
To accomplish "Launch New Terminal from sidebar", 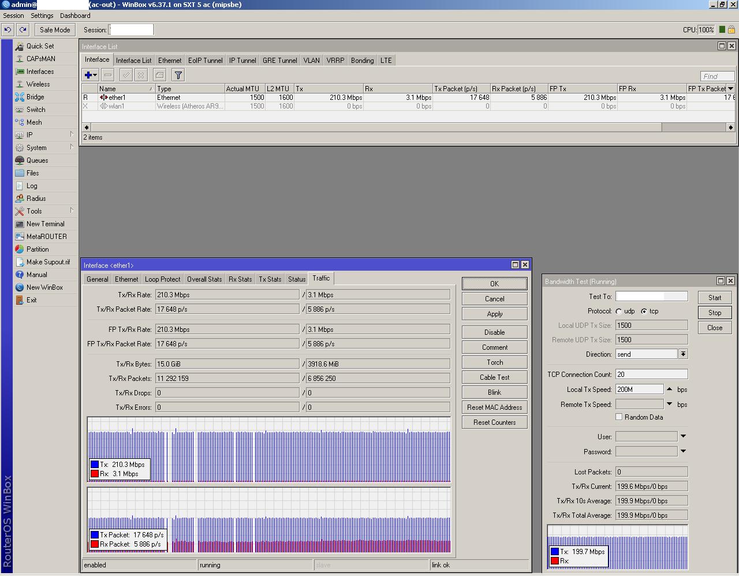I will click(x=45, y=224).
